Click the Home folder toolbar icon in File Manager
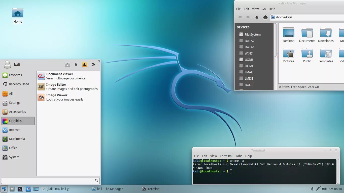 pyautogui.click(x=265, y=17)
